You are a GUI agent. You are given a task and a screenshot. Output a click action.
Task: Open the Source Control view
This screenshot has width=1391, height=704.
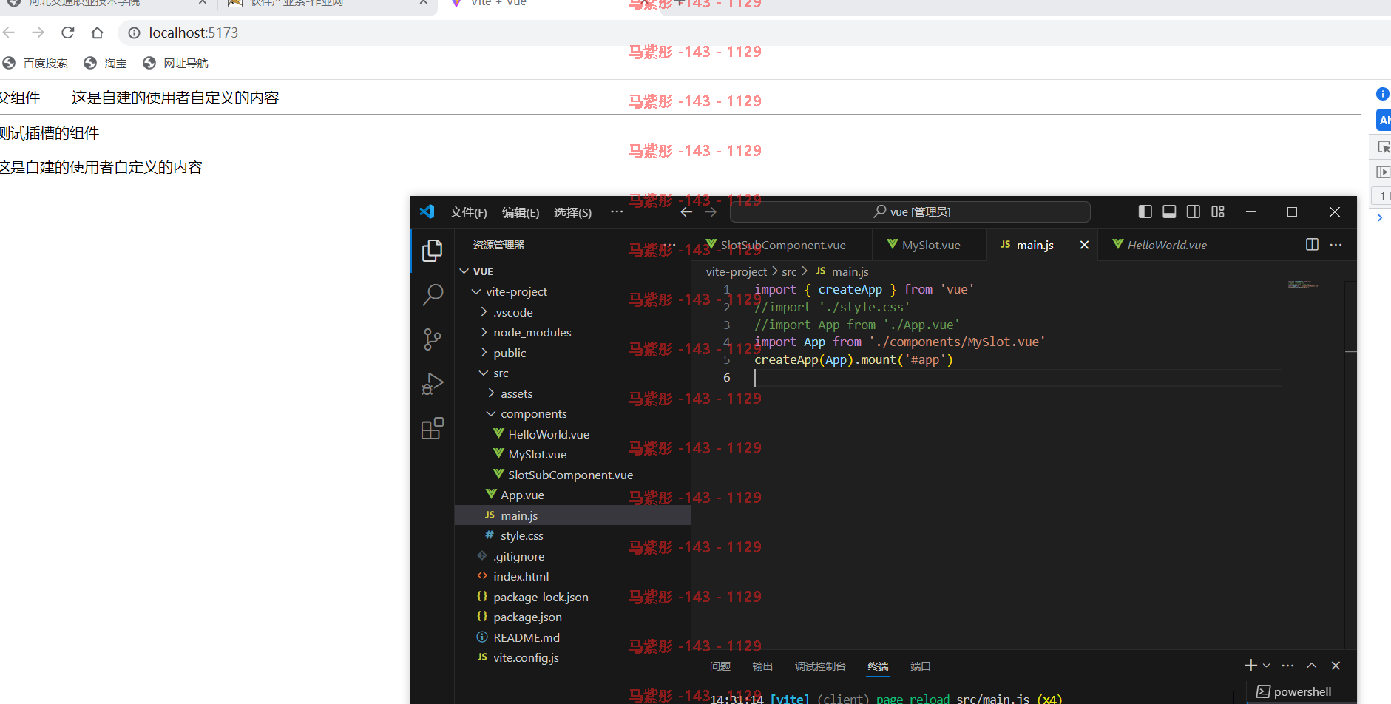433,339
